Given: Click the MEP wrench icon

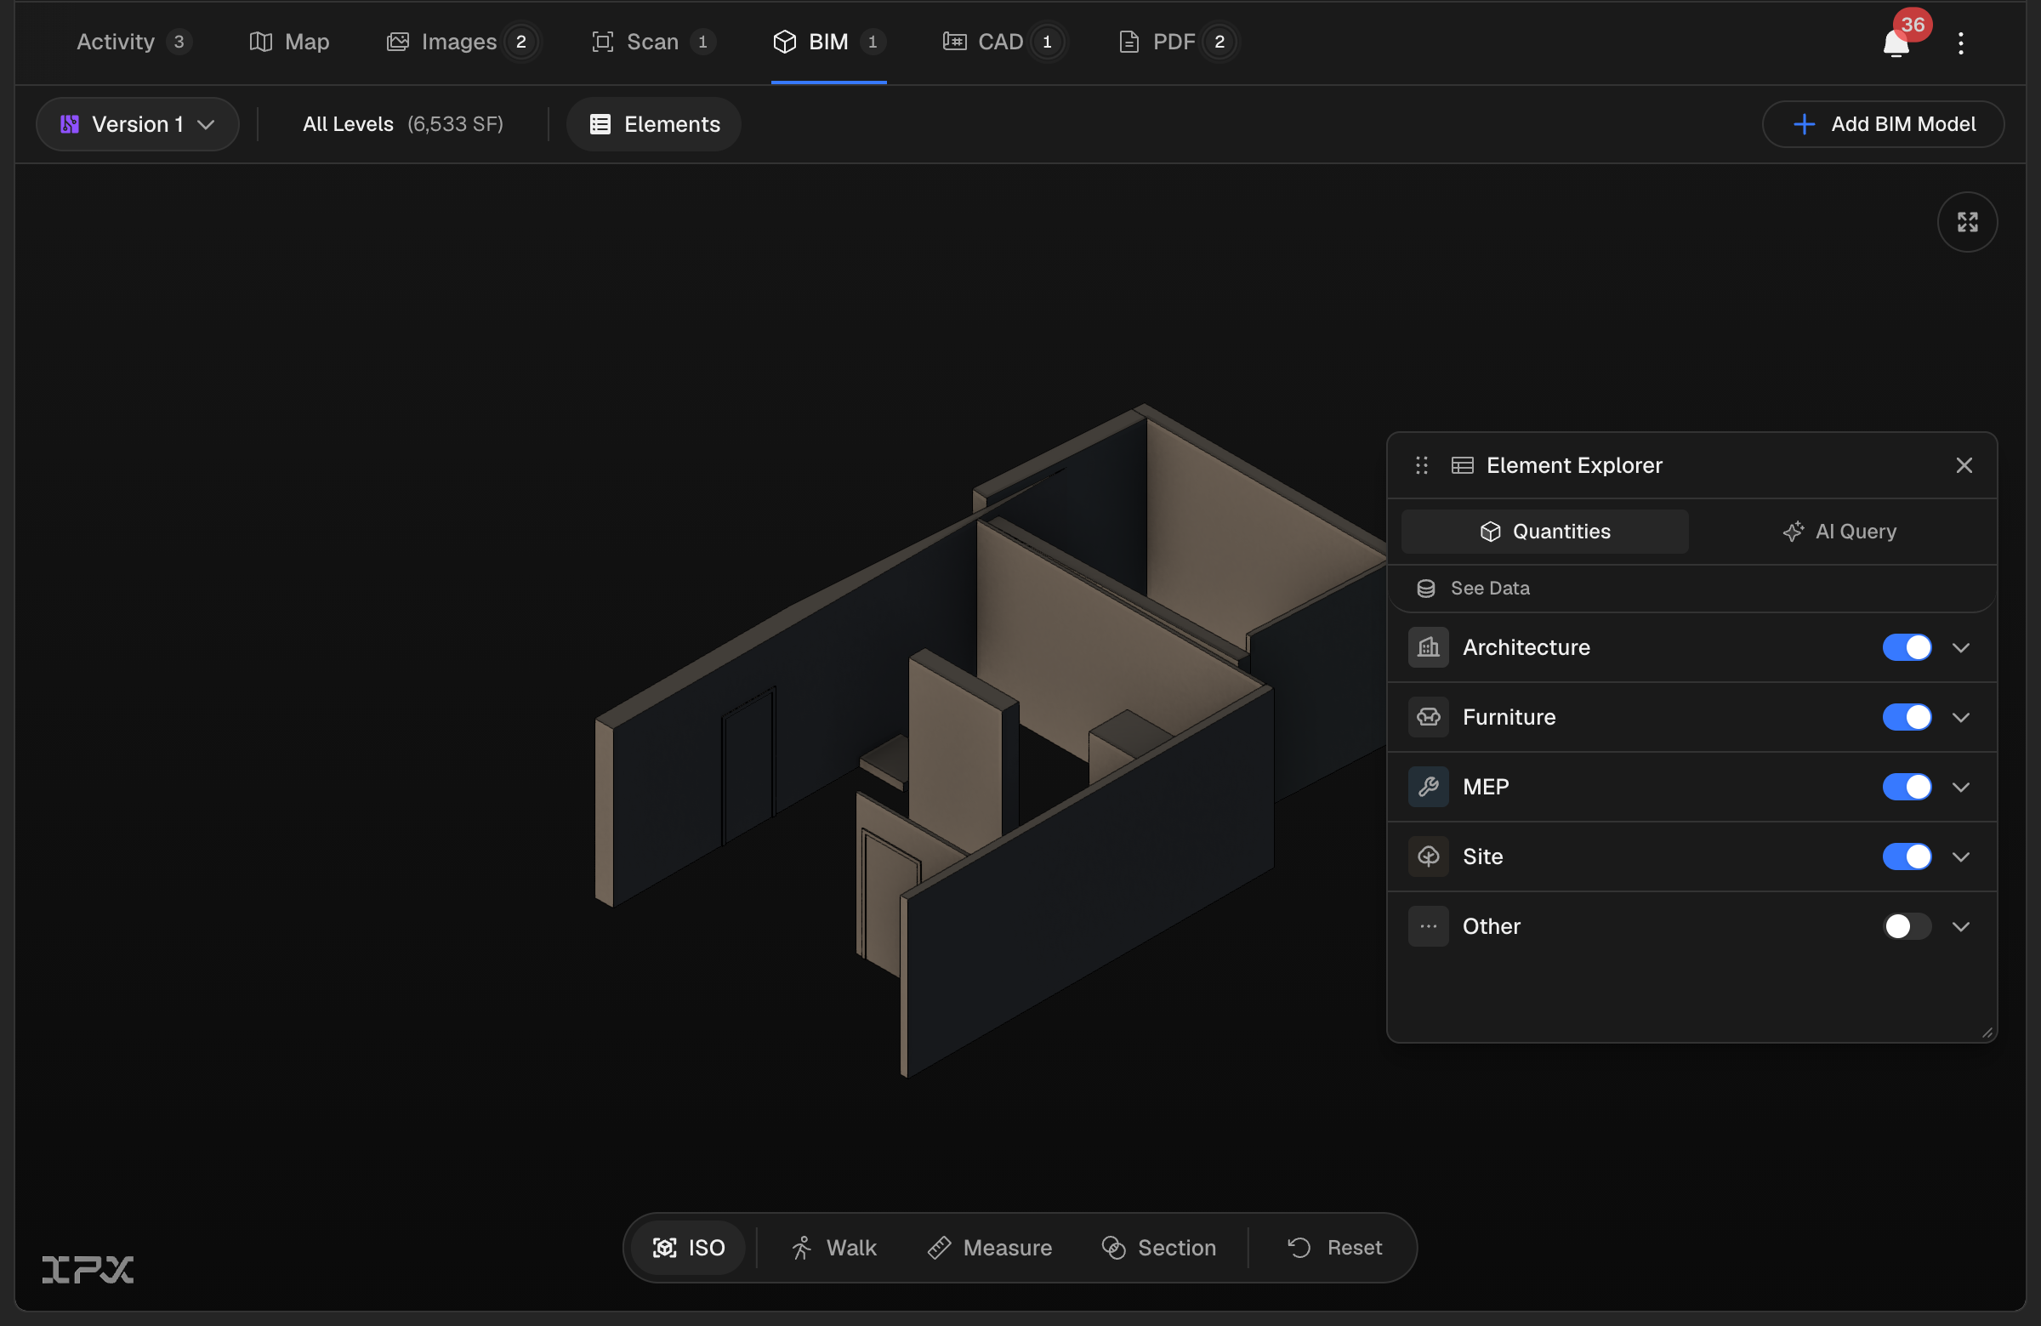Looking at the screenshot, I should tap(1429, 787).
